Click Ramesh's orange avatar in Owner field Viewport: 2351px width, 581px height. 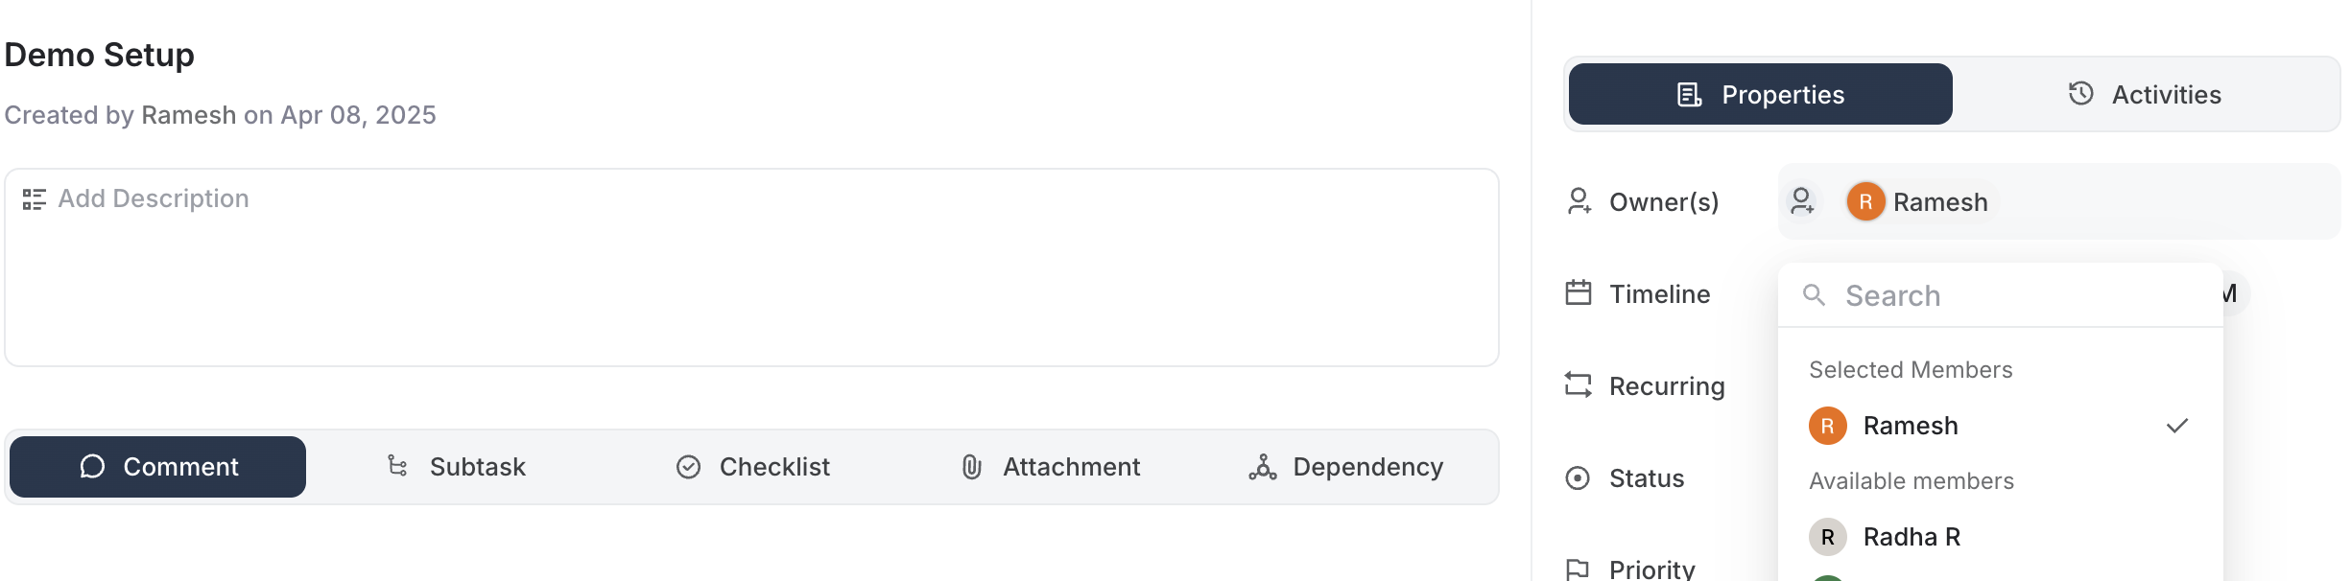1865,201
